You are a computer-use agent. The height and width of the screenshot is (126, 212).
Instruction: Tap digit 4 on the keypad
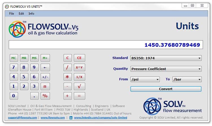tap(14, 77)
